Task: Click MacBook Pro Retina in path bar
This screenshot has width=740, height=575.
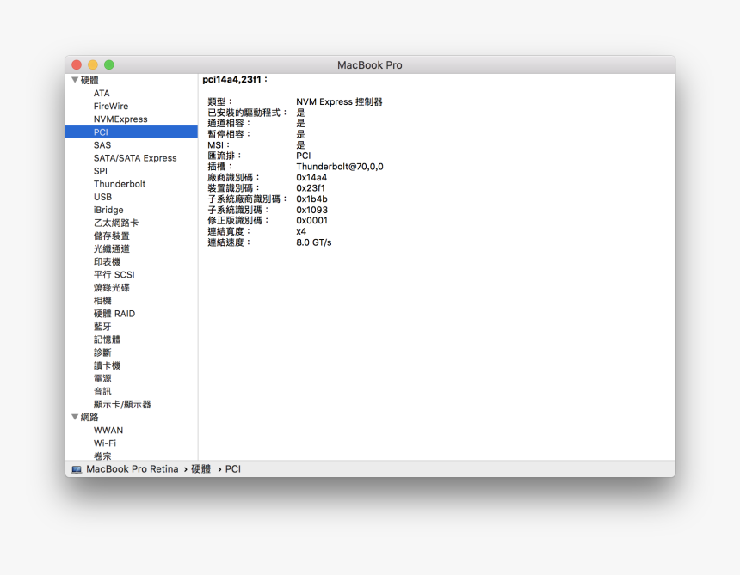Action: [x=133, y=469]
